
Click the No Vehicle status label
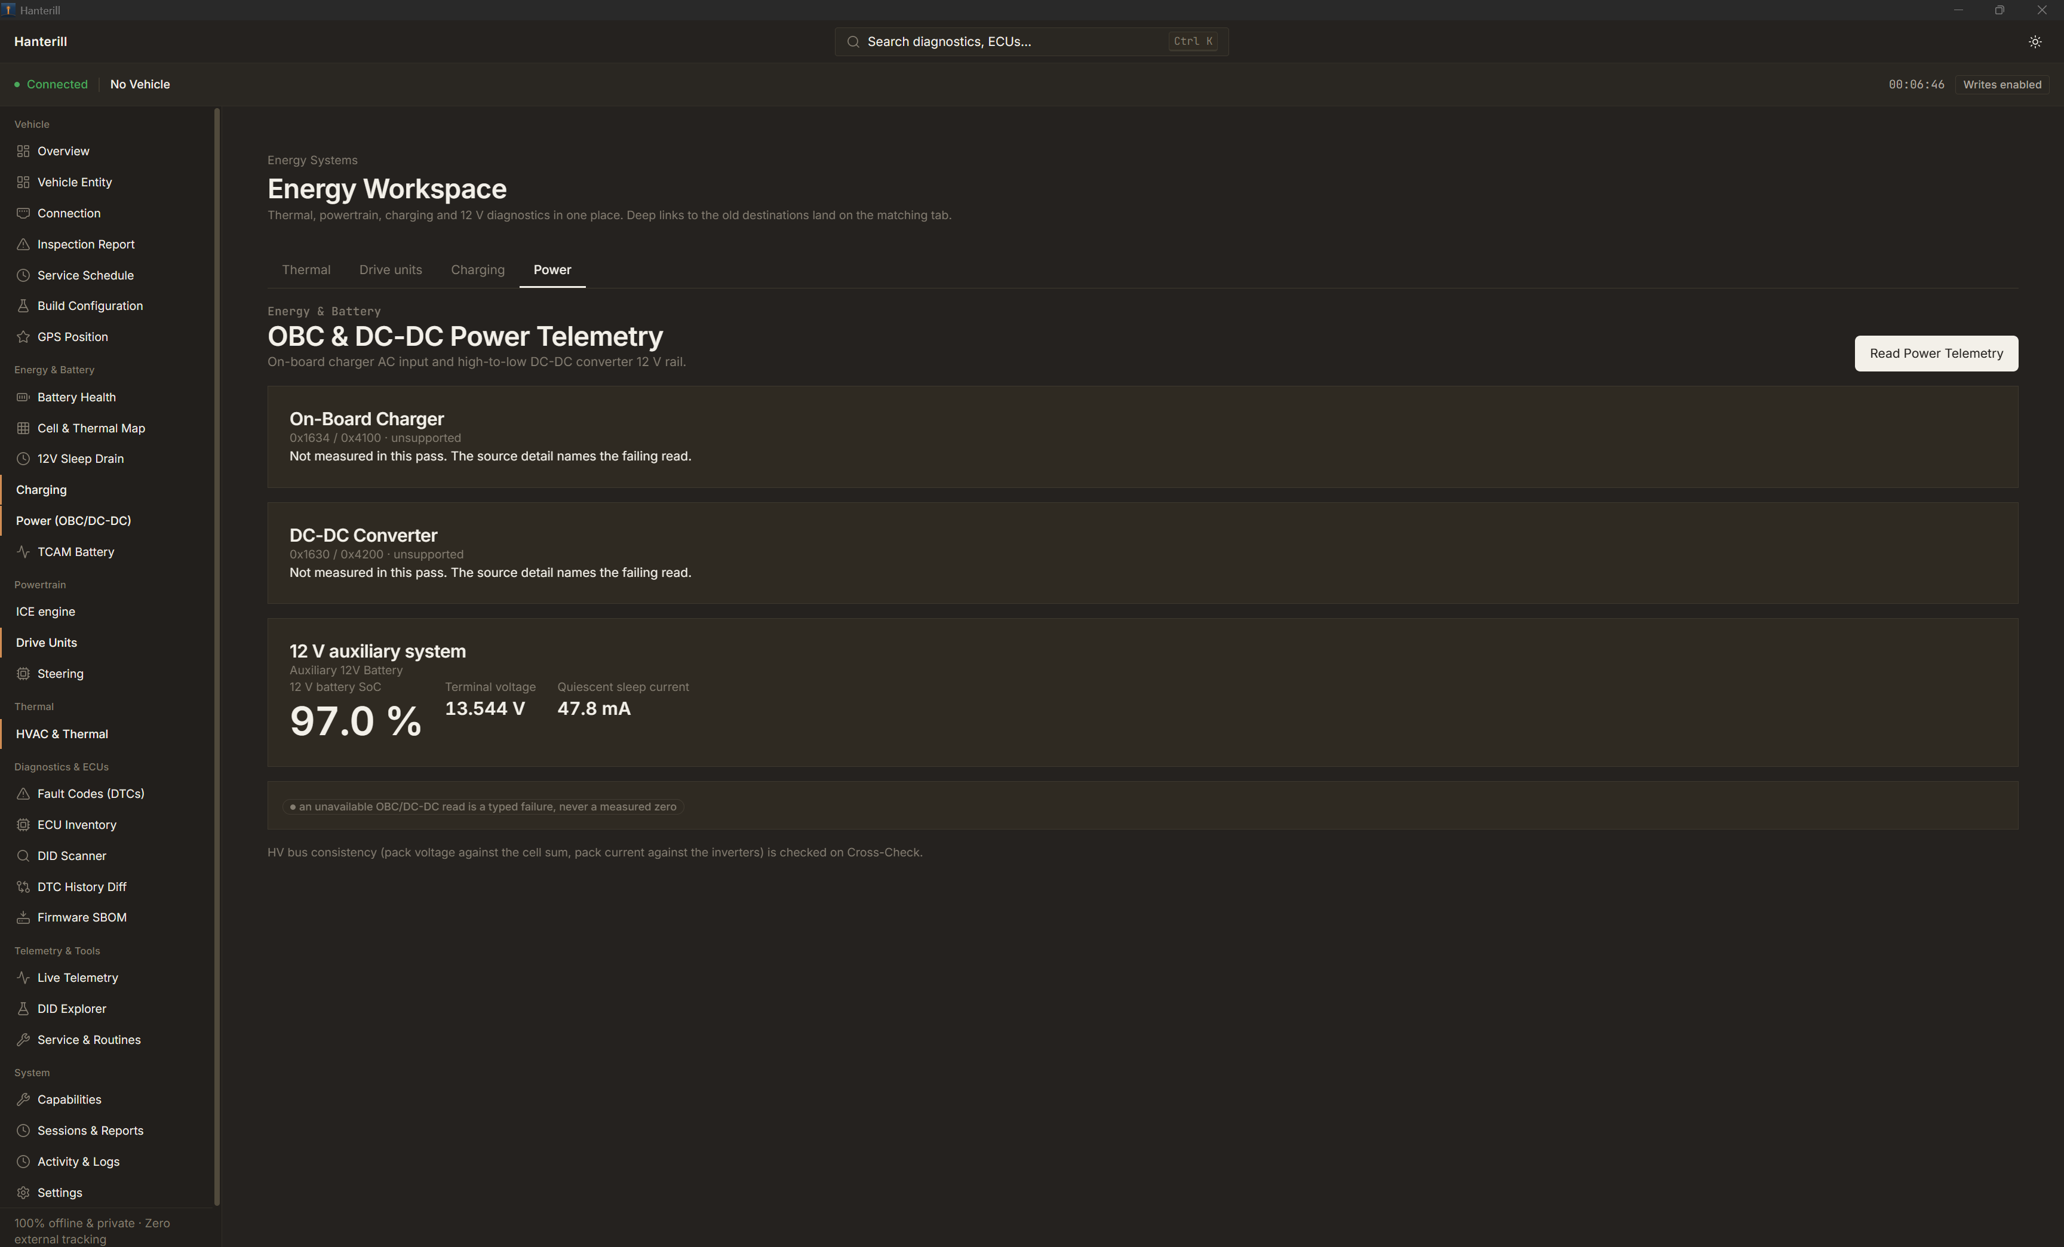pyautogui.click(x=140, y=85)
